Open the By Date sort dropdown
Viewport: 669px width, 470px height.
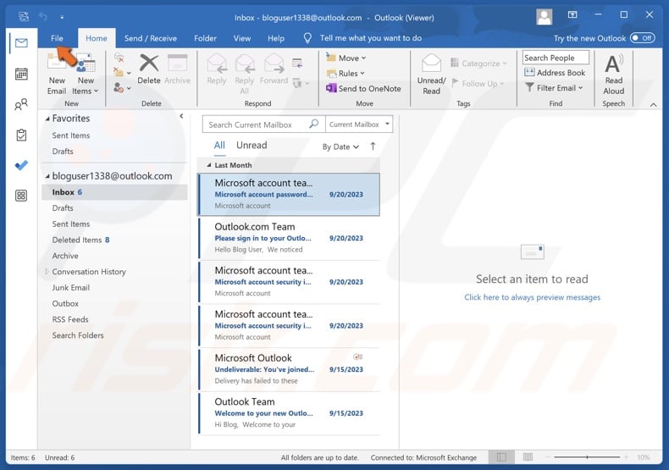[x=340, y=147]
